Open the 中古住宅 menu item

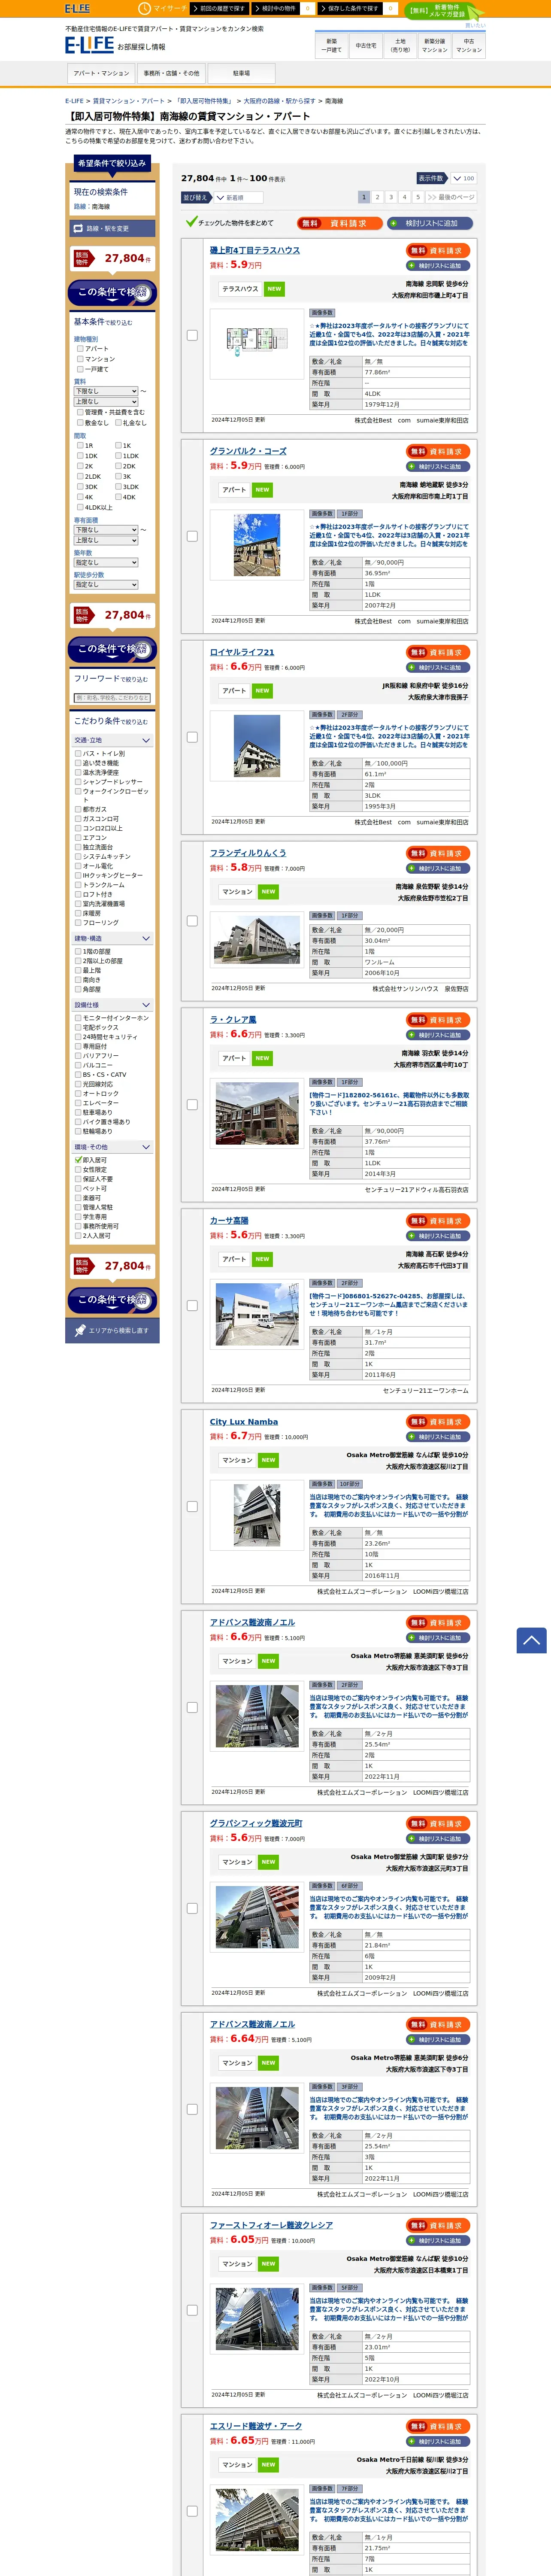click(x=366, y=45)
